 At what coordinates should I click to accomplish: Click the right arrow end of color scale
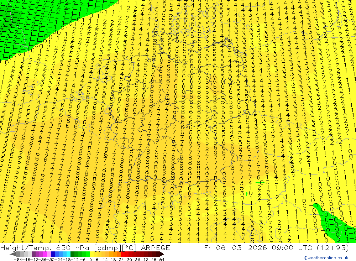click(162, 254)
